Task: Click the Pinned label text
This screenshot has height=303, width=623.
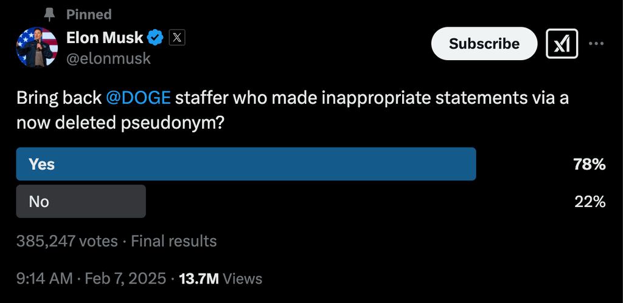Action: [x=89, y=14]
